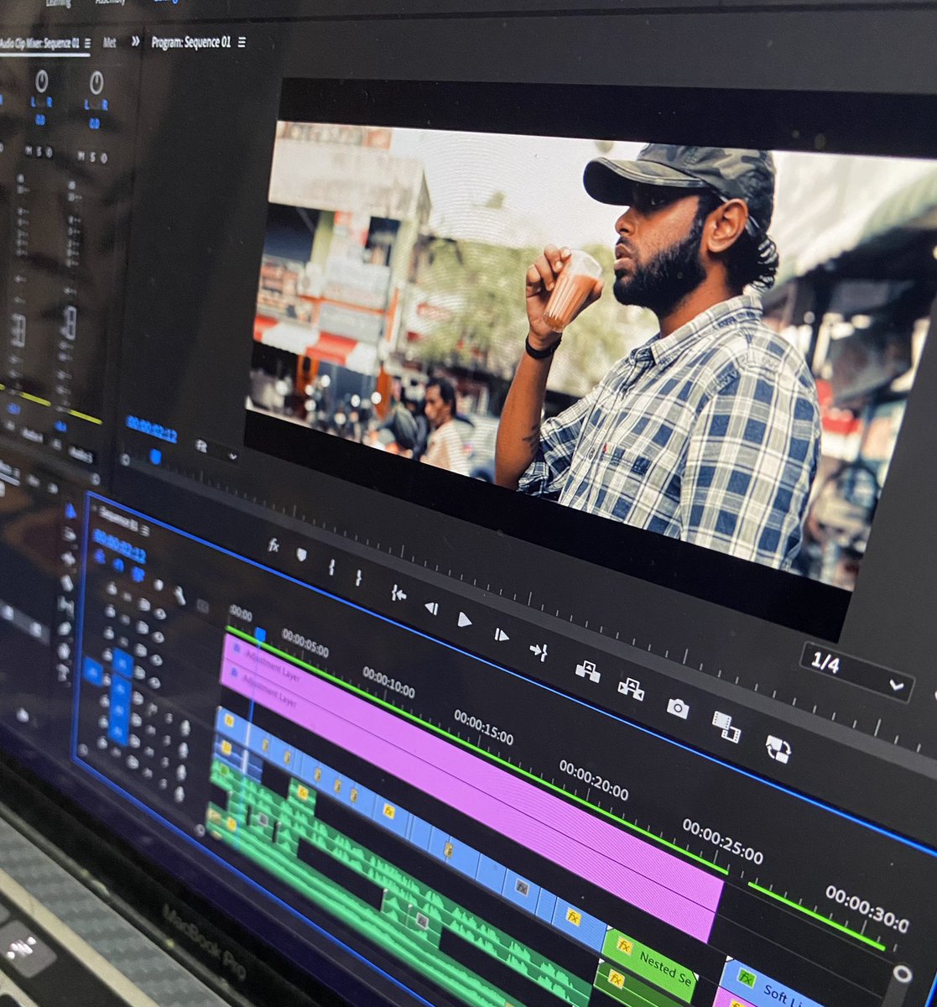Click the timeline captions track options icon
This screenshot has width=937, height=1007.
pyautogui.click(x=202, y=604)
